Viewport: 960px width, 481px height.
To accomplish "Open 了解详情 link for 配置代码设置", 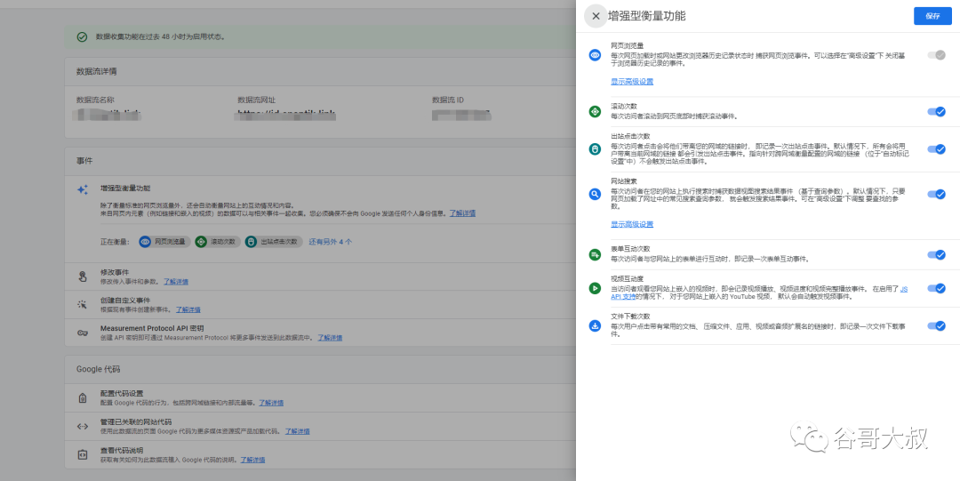I will tap(271, 403).
